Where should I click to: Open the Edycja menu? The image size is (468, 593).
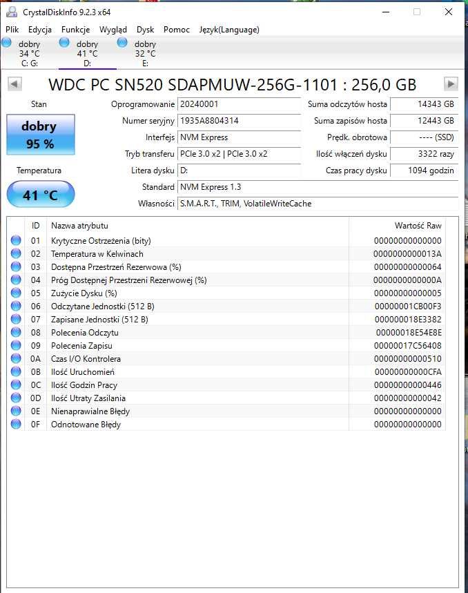coord(40,30)
